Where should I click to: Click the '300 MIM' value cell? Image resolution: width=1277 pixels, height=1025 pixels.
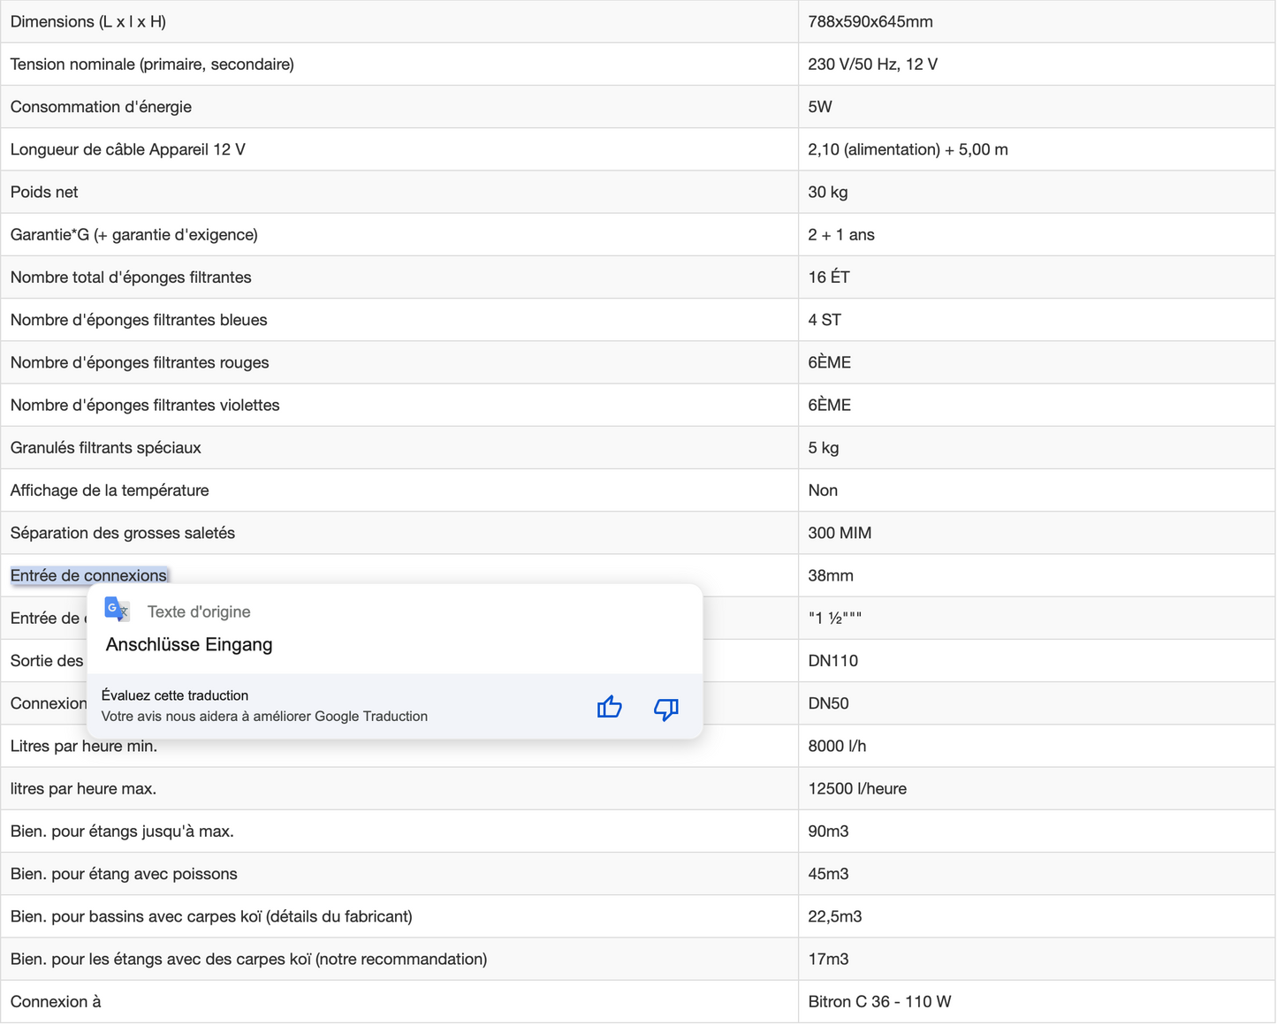840,533
